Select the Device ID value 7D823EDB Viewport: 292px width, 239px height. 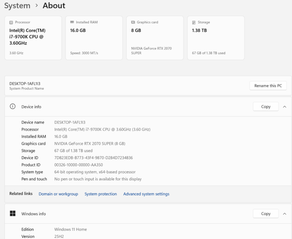[x=94, y=158]
